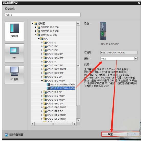Select the 控制器 device category icon
Image resolution: width=147 pixels, height=141 pixels.
tap(14, 28)
